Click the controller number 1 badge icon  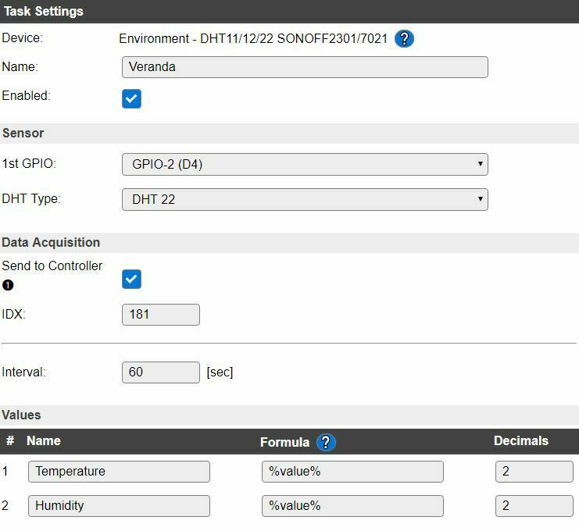tap(8, 285)
